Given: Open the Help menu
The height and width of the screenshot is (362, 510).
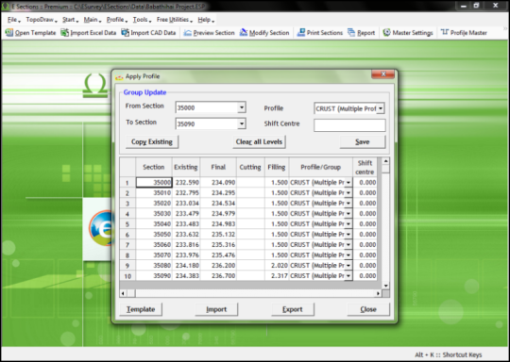Looking at the screenshot, I should (x=206, y=20).
